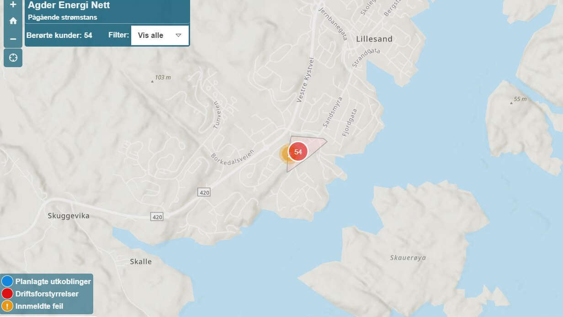Click the orange Innmeldte feil warning icon
The height and width of the screenshot is (317, 563).
click(7, 306)
